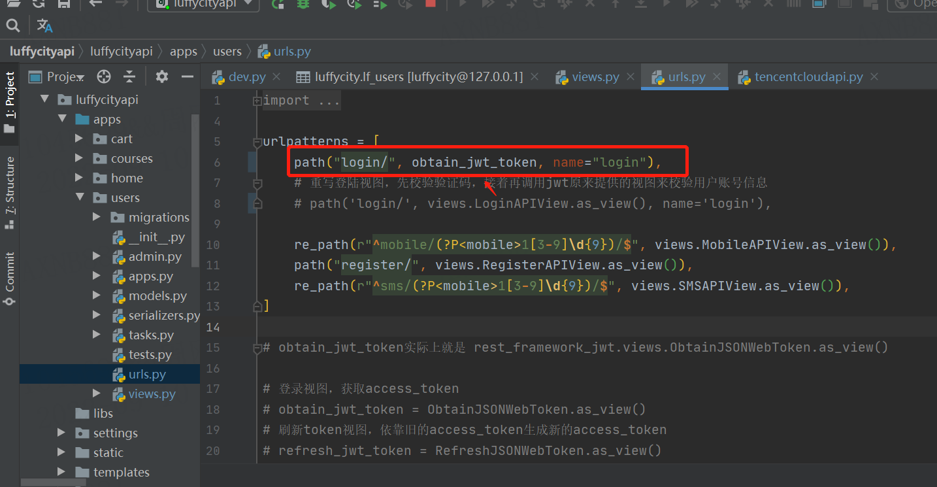Expand the home folder arrow
This screenshot has width=937, height=487.
[79, 178]
